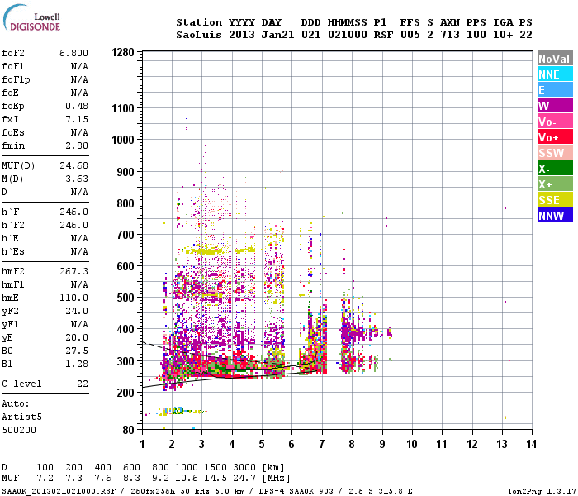Pick the SSW legend swatch
The image size is (578, 496).
point(555,152)
